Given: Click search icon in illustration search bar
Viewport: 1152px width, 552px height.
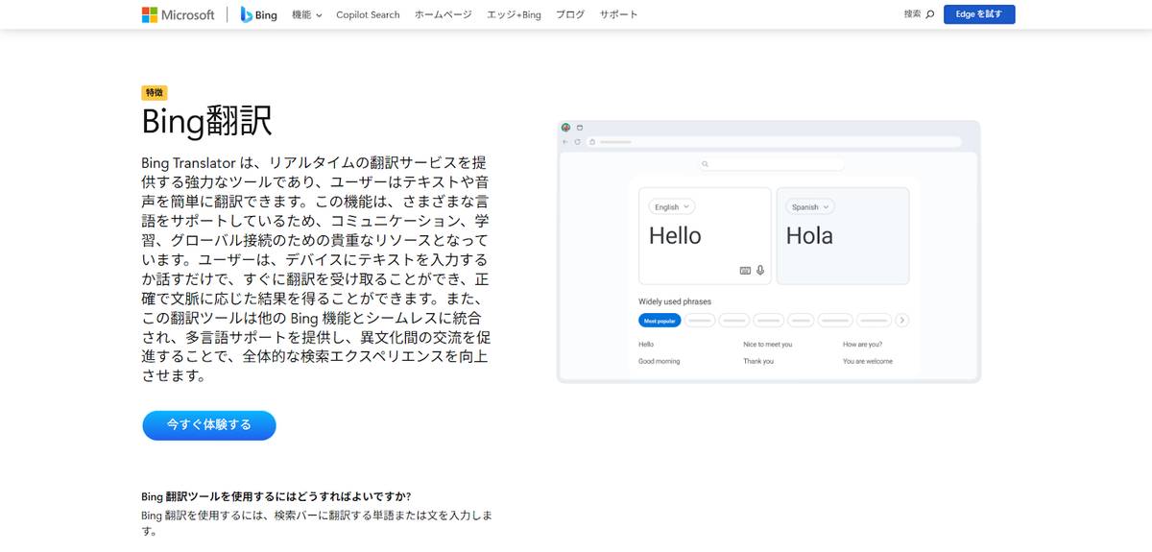Looking at the screenshot, I should click(x=705, y=164).
